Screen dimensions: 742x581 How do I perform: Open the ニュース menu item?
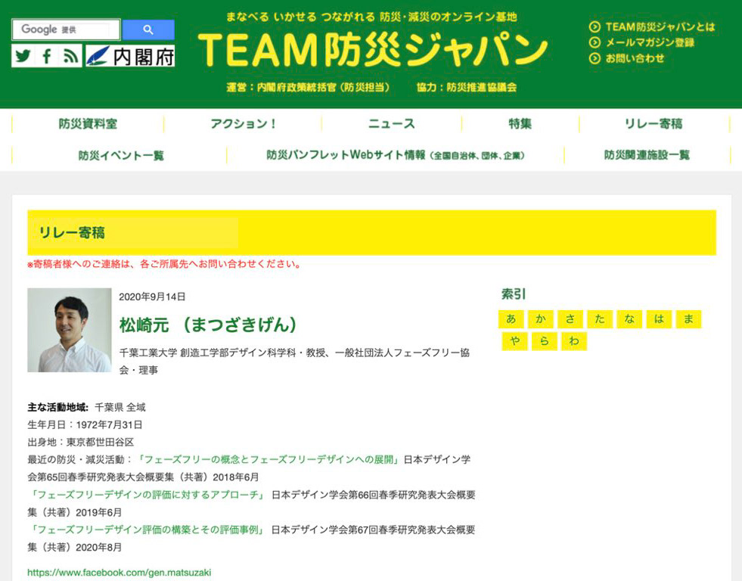[391, 124]
